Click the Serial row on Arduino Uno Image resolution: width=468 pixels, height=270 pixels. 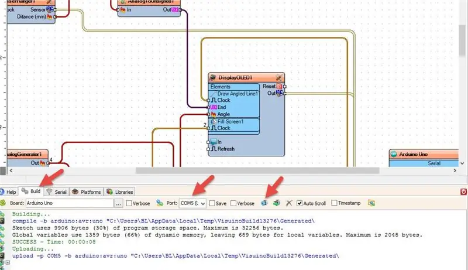tap(424, 163)
